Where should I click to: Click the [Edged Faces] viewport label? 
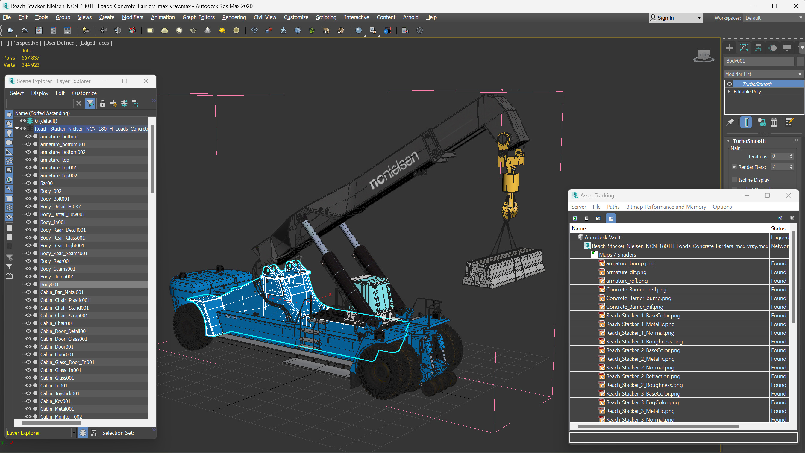[95, 43]
